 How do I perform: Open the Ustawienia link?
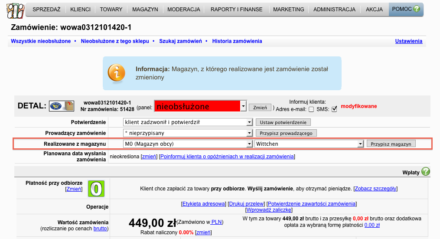click(x=408, y=41)
